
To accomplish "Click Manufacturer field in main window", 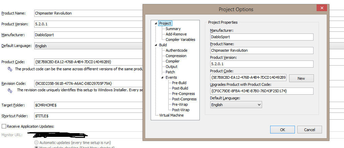I will 88,35.
